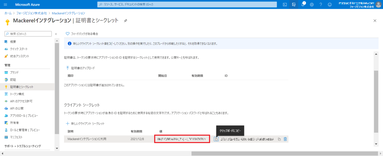The height and width of the screenshot is (156, 383).
Task: Click the Microsoft Azure logo text
Action: pyautogui.click(x=27, y=4)
